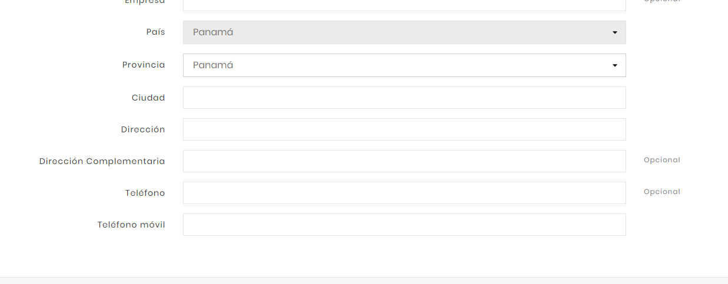The width and height of the screenshot is (728, 284).
Task: Click Opcional hint beside Dirección Complementaria
Action: 661,160
